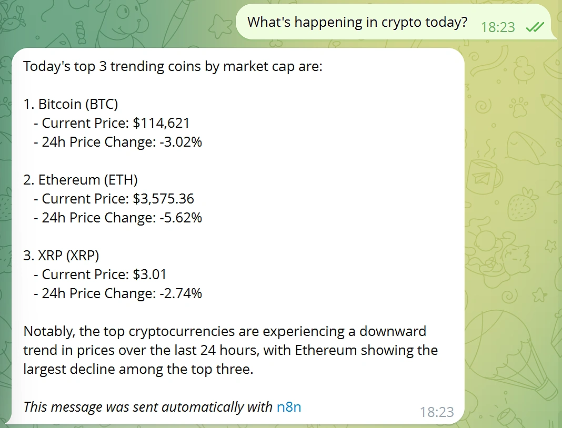
Task: Click the 18:23 timestamp on the question
Action: (498, 27)
